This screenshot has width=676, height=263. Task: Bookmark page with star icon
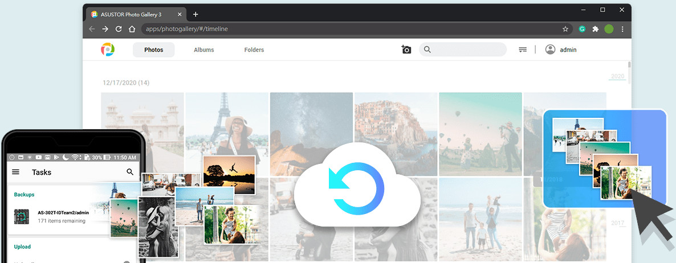tap(565, 29)
